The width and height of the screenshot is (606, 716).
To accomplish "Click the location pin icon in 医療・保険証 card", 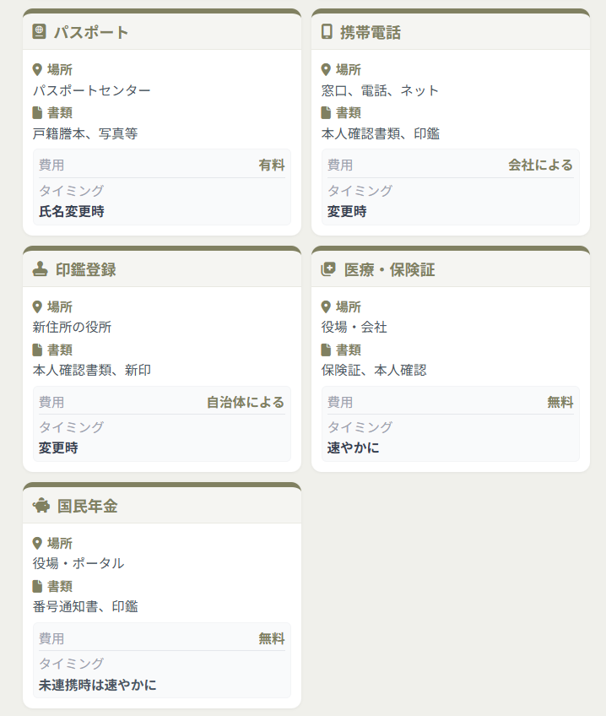I will coord(326,306).
